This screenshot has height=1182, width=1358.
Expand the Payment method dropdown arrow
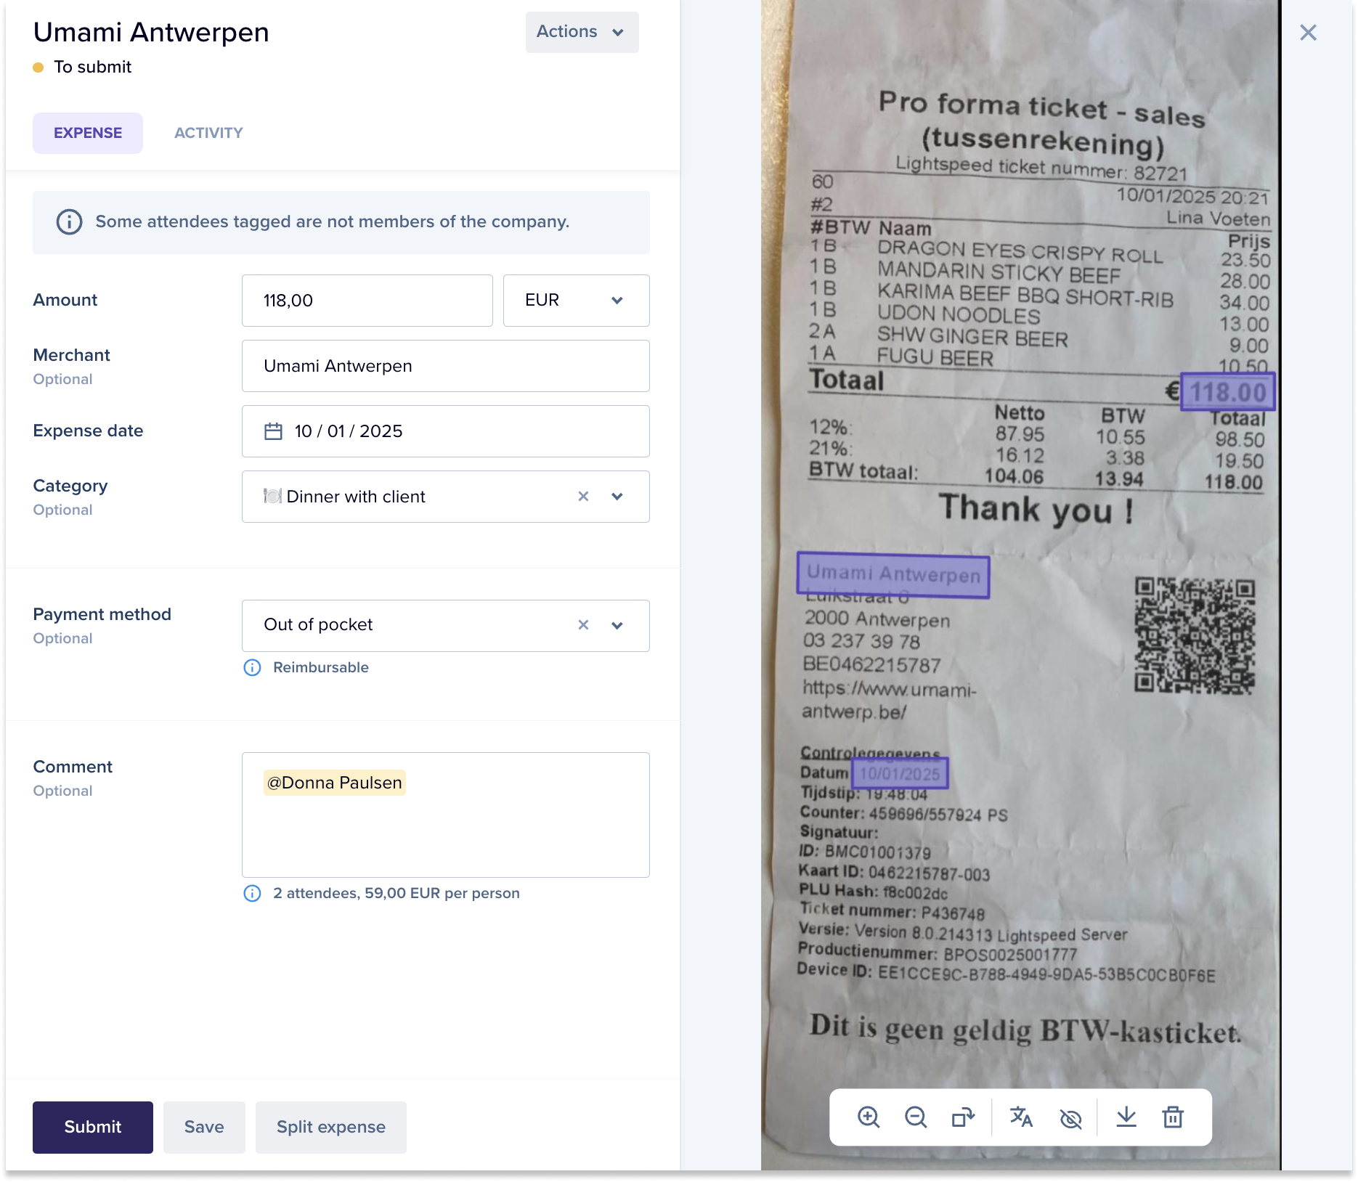pos(617,625)
